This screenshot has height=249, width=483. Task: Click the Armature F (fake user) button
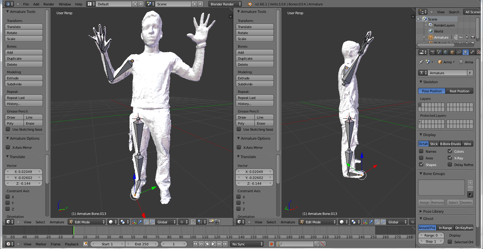[470, 73]
